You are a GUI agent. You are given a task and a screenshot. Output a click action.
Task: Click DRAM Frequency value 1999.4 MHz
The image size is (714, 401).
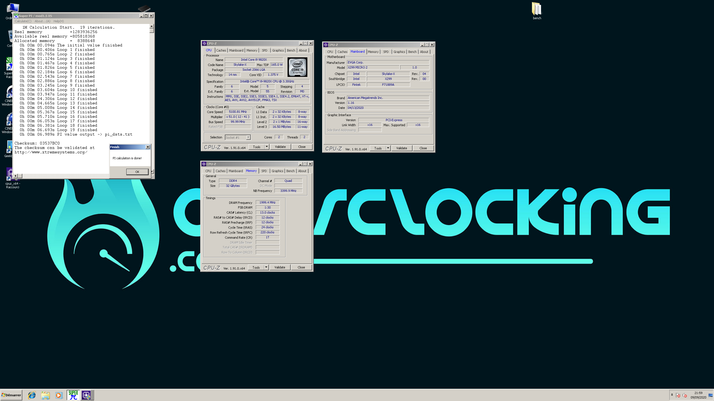[267, 202]
